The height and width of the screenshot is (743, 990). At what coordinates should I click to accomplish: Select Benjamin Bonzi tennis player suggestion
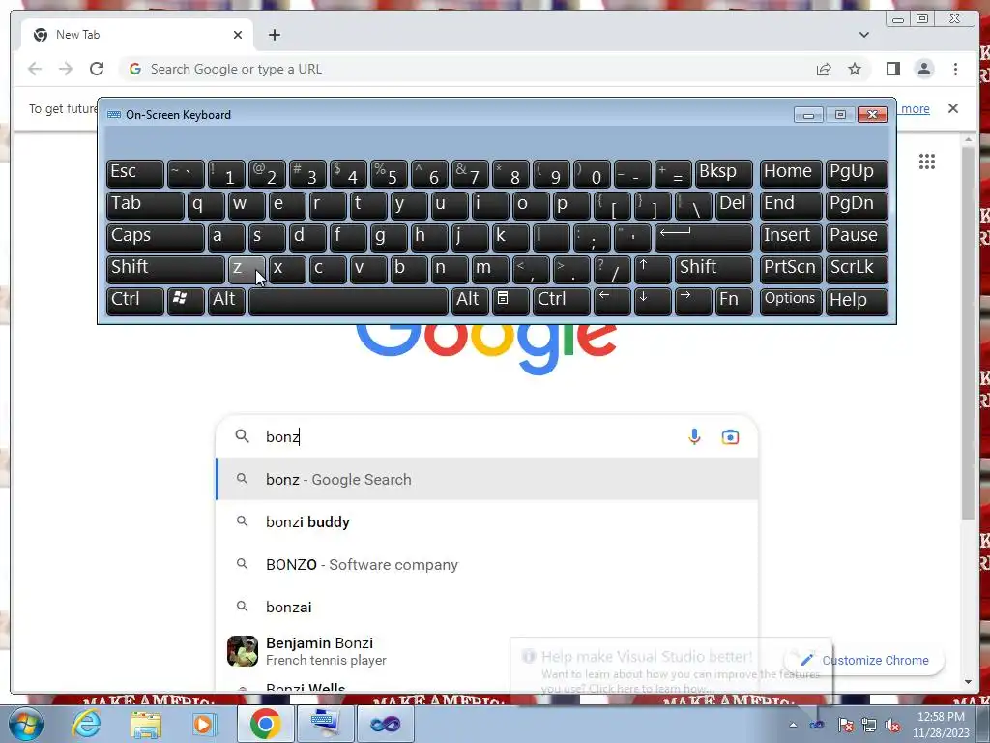[x=486, y=651]
